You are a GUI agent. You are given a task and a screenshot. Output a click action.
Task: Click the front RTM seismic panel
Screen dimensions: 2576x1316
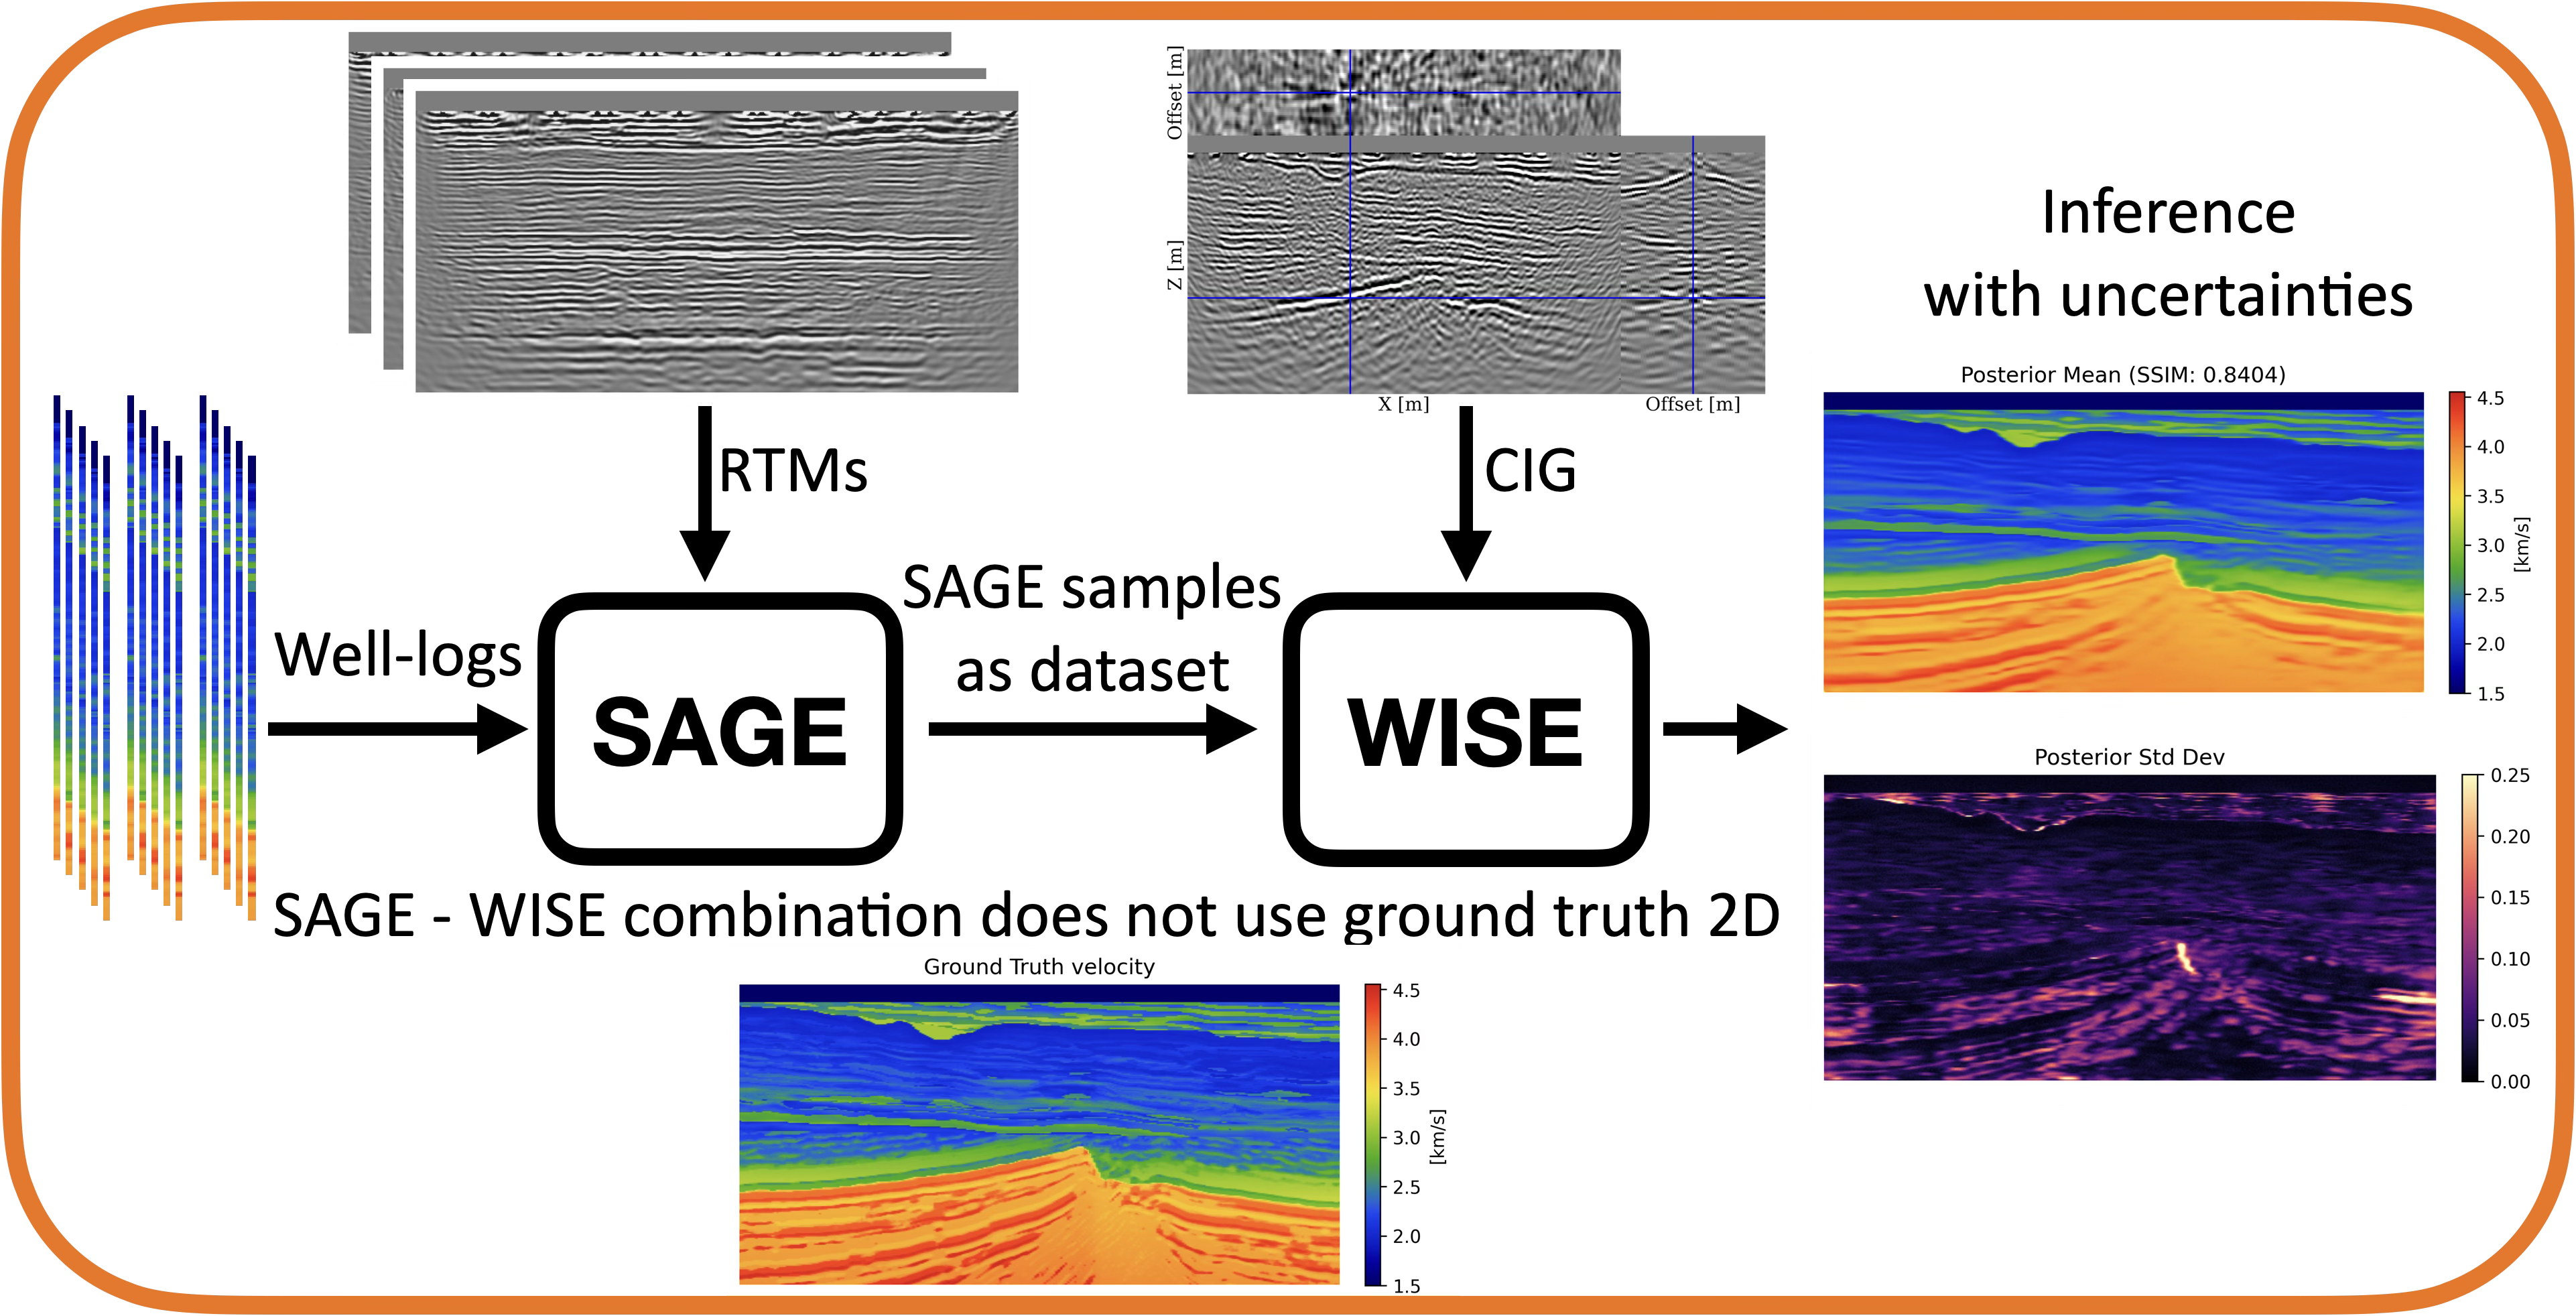716,241
